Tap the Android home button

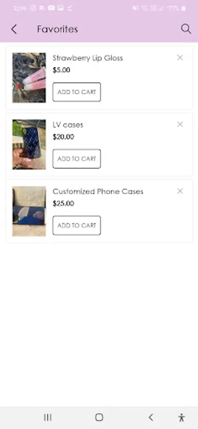pyautogui.click(x=99, y=417)
